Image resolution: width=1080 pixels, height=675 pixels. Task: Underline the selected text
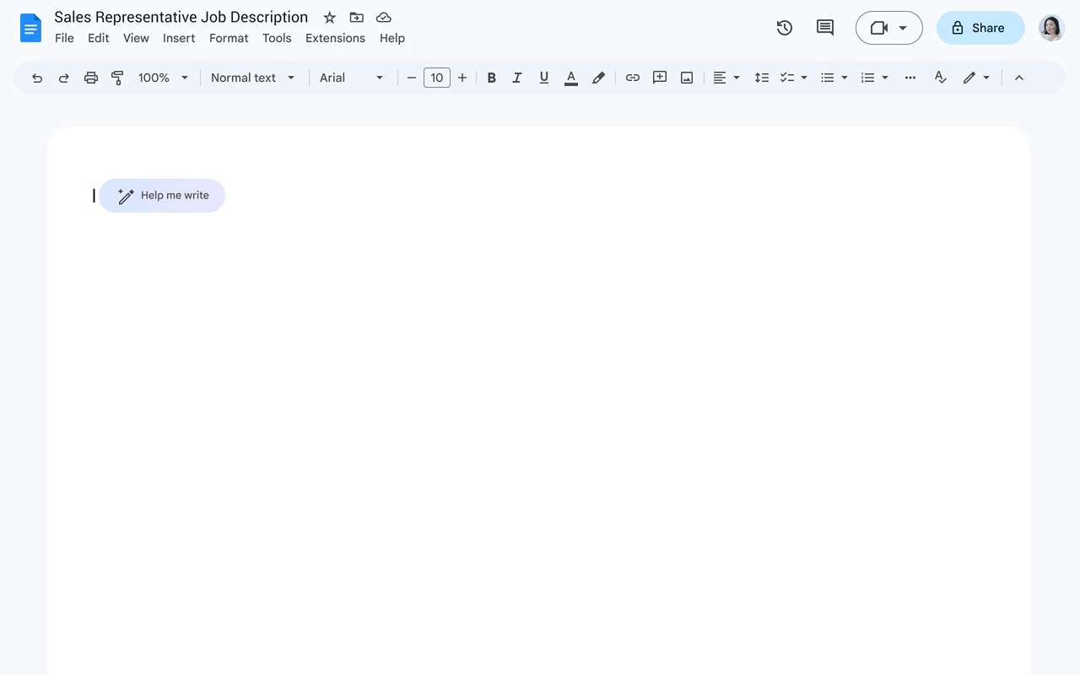point(543,77)
